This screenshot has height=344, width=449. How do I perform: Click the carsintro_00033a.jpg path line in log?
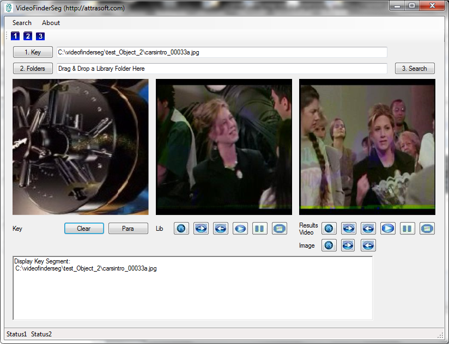click(86, 268)
